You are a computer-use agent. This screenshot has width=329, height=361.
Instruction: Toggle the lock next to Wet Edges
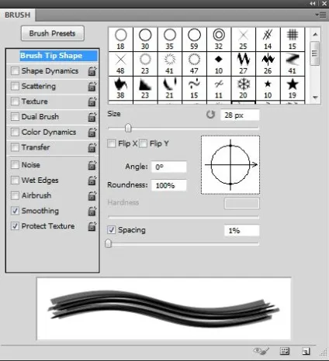(92, 180)
